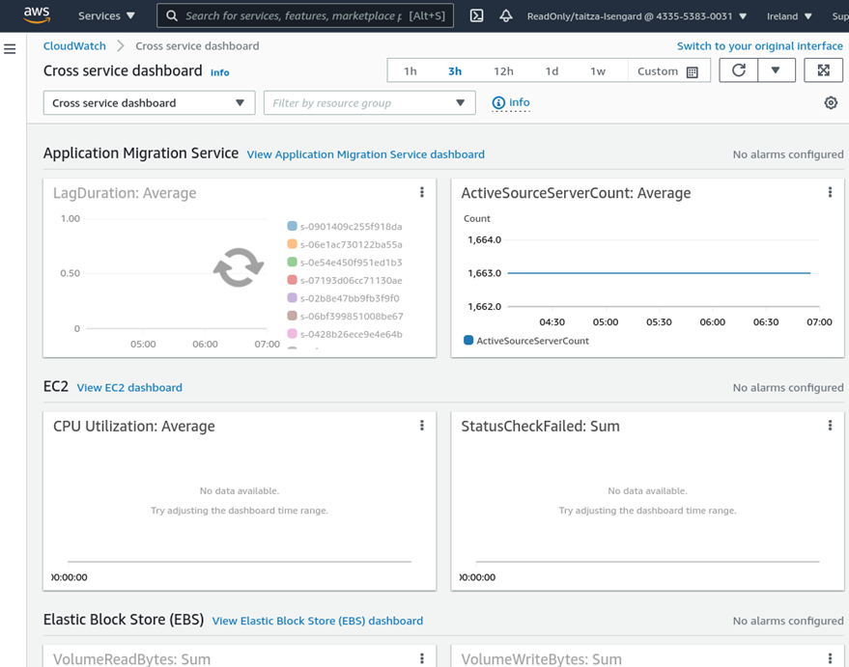Image resolution: width=849 pixels, height=667 pixels.
Task: Refresh the dashboard with the circular arrow
Action: (x=738, y=70)
